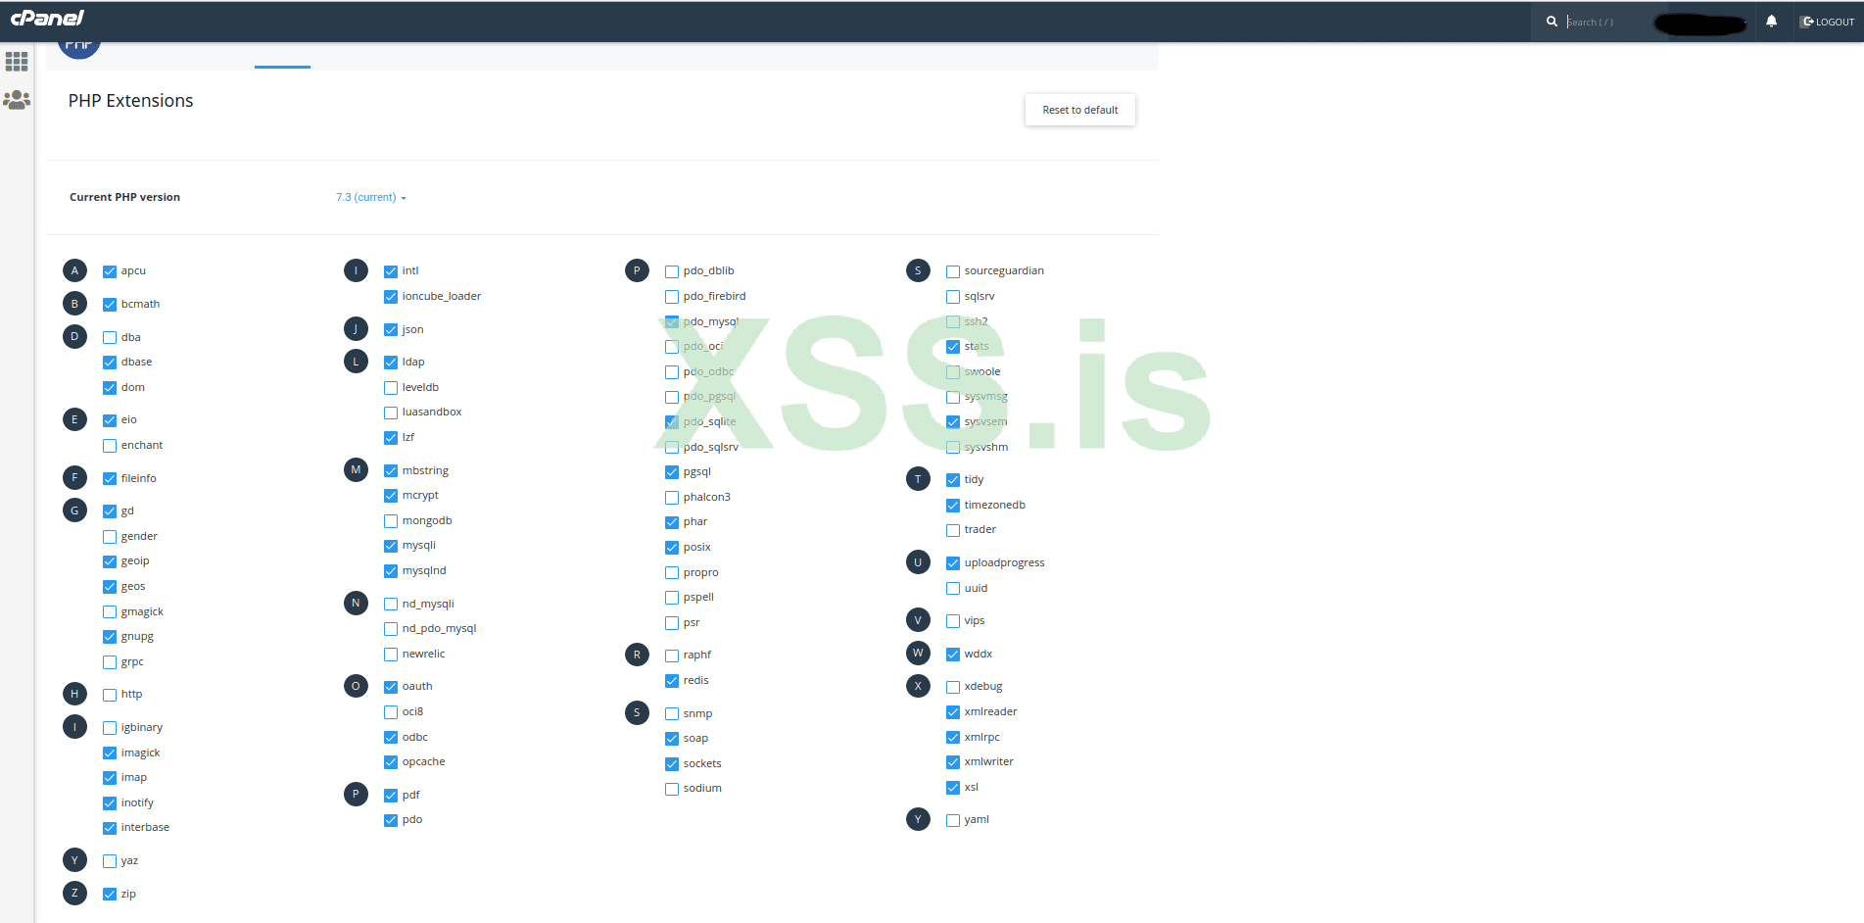Toggle the fileinfo checkbox

tap(110, 479)
